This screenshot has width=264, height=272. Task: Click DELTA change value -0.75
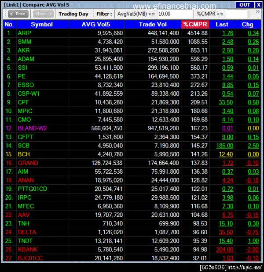[253, 232]
